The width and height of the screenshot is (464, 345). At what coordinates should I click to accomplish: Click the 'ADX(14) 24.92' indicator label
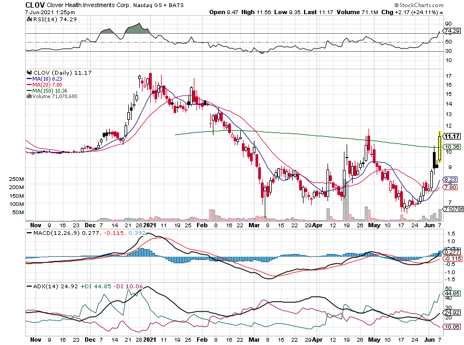tap(56, 287)
